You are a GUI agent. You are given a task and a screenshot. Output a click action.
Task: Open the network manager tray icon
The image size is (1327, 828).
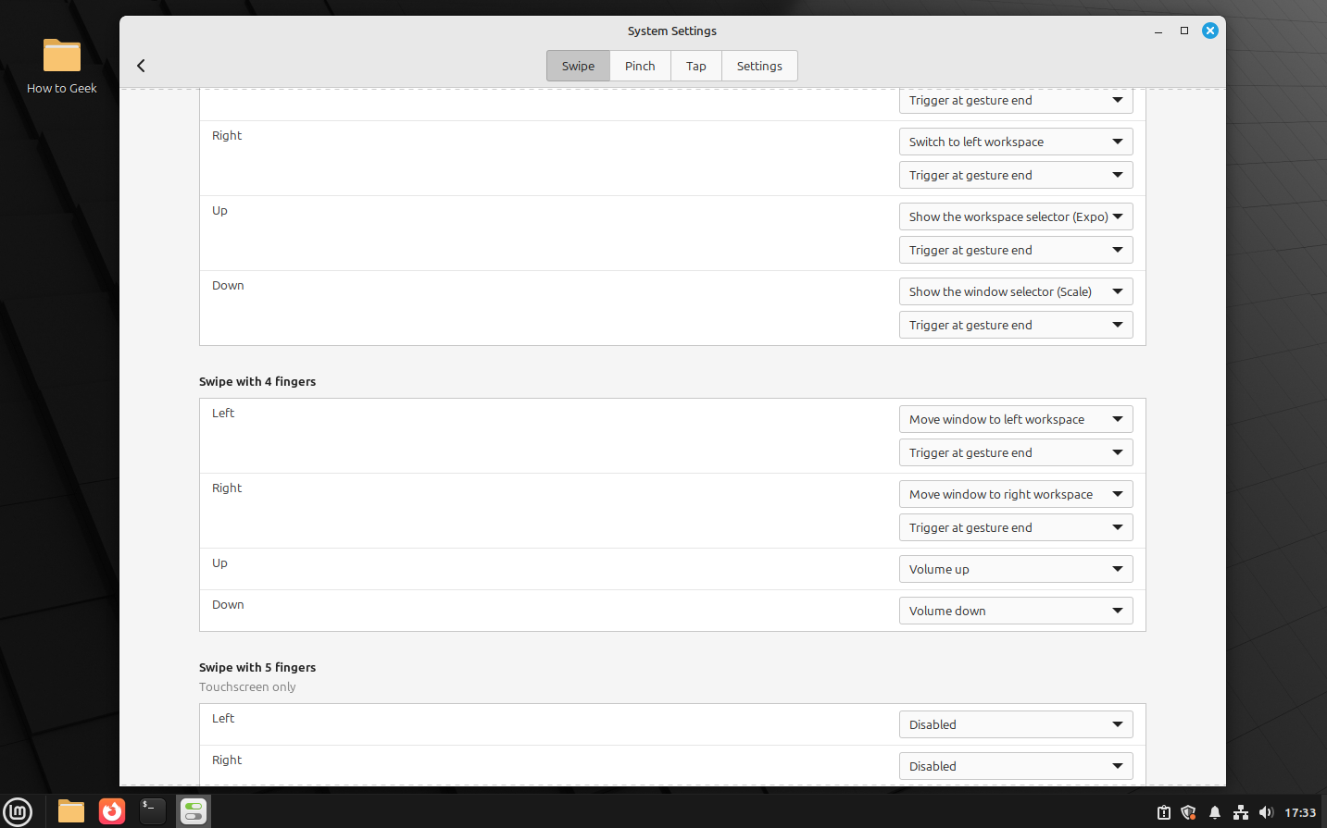[x=1241, y=811]
